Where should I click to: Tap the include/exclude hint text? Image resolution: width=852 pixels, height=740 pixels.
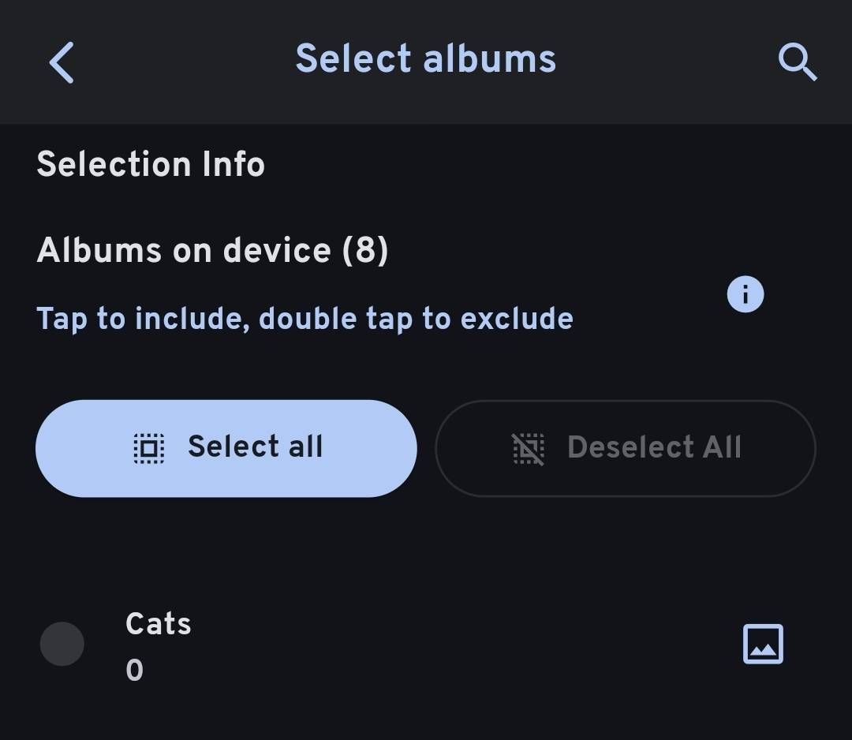(305, 319)
